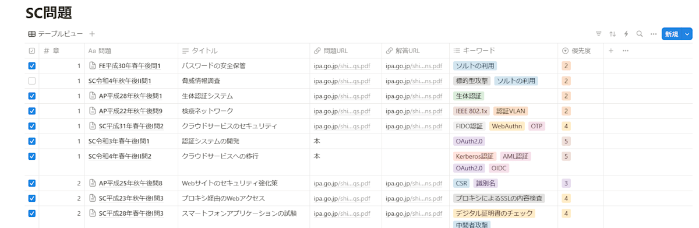The image size is (699, 228).
Task: Uncheck the SC平成31年春午後I問2 row checkbox
Action: click(32, 126)
